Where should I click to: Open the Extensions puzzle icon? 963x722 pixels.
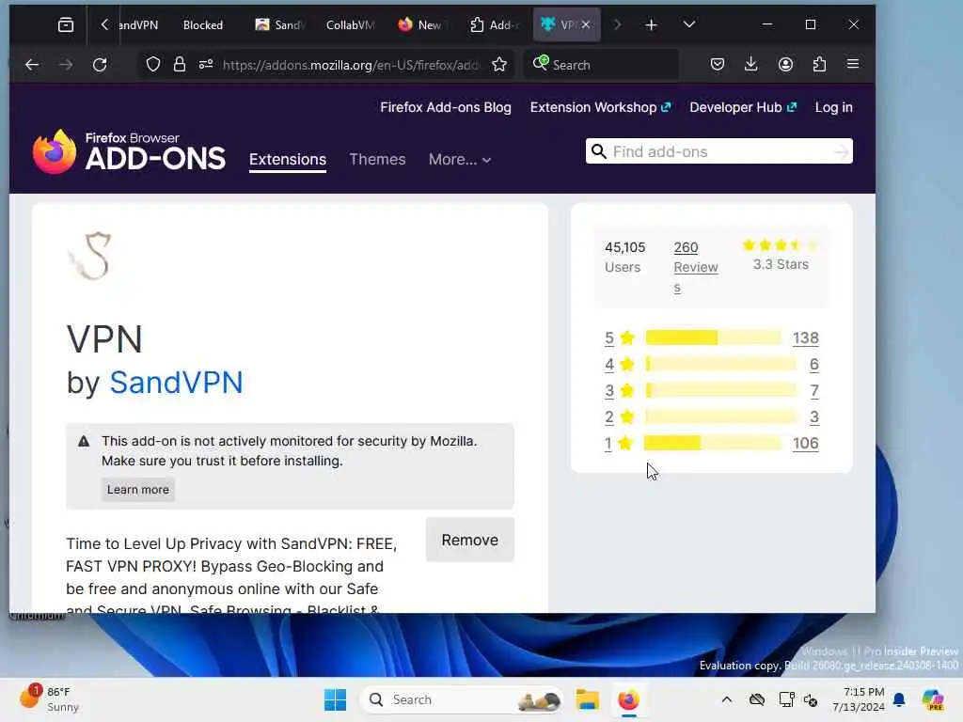click(x=819, y=65)
